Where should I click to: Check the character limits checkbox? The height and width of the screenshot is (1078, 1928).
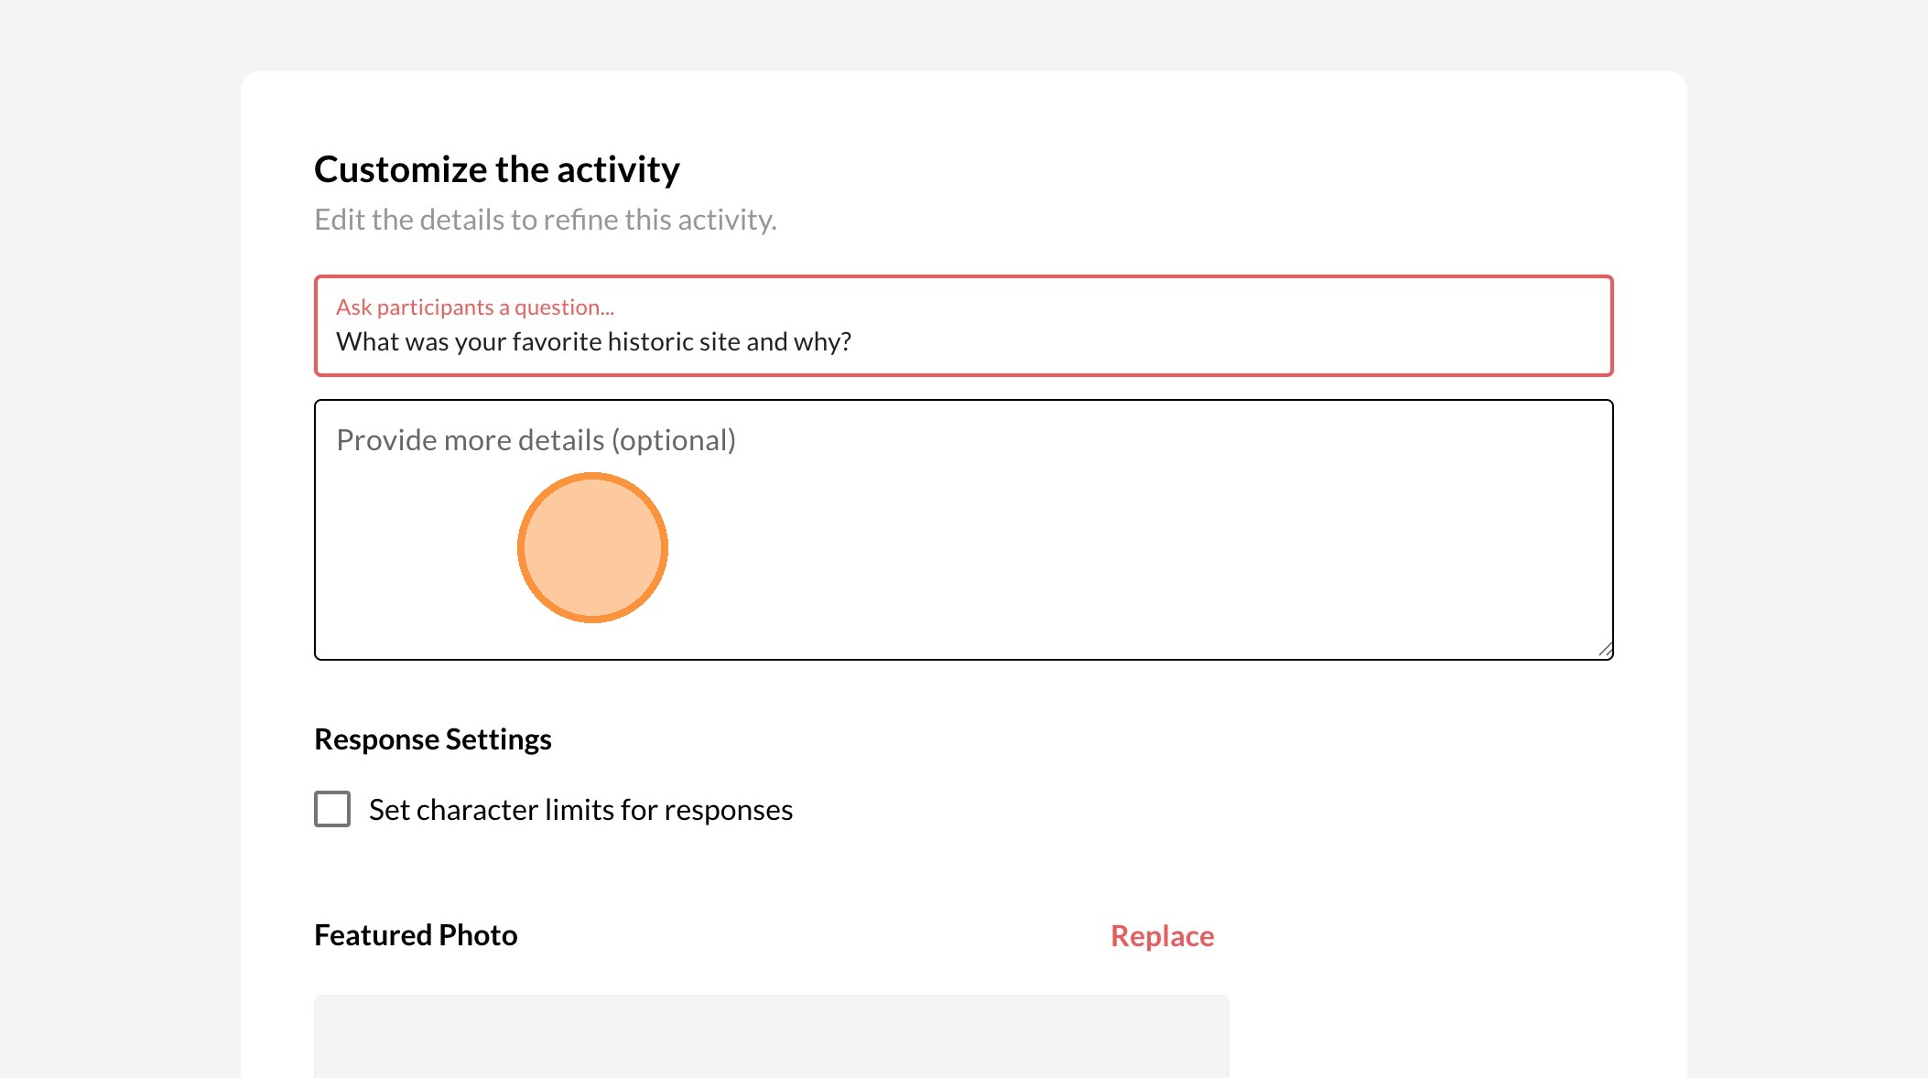[x=332, y=809]
